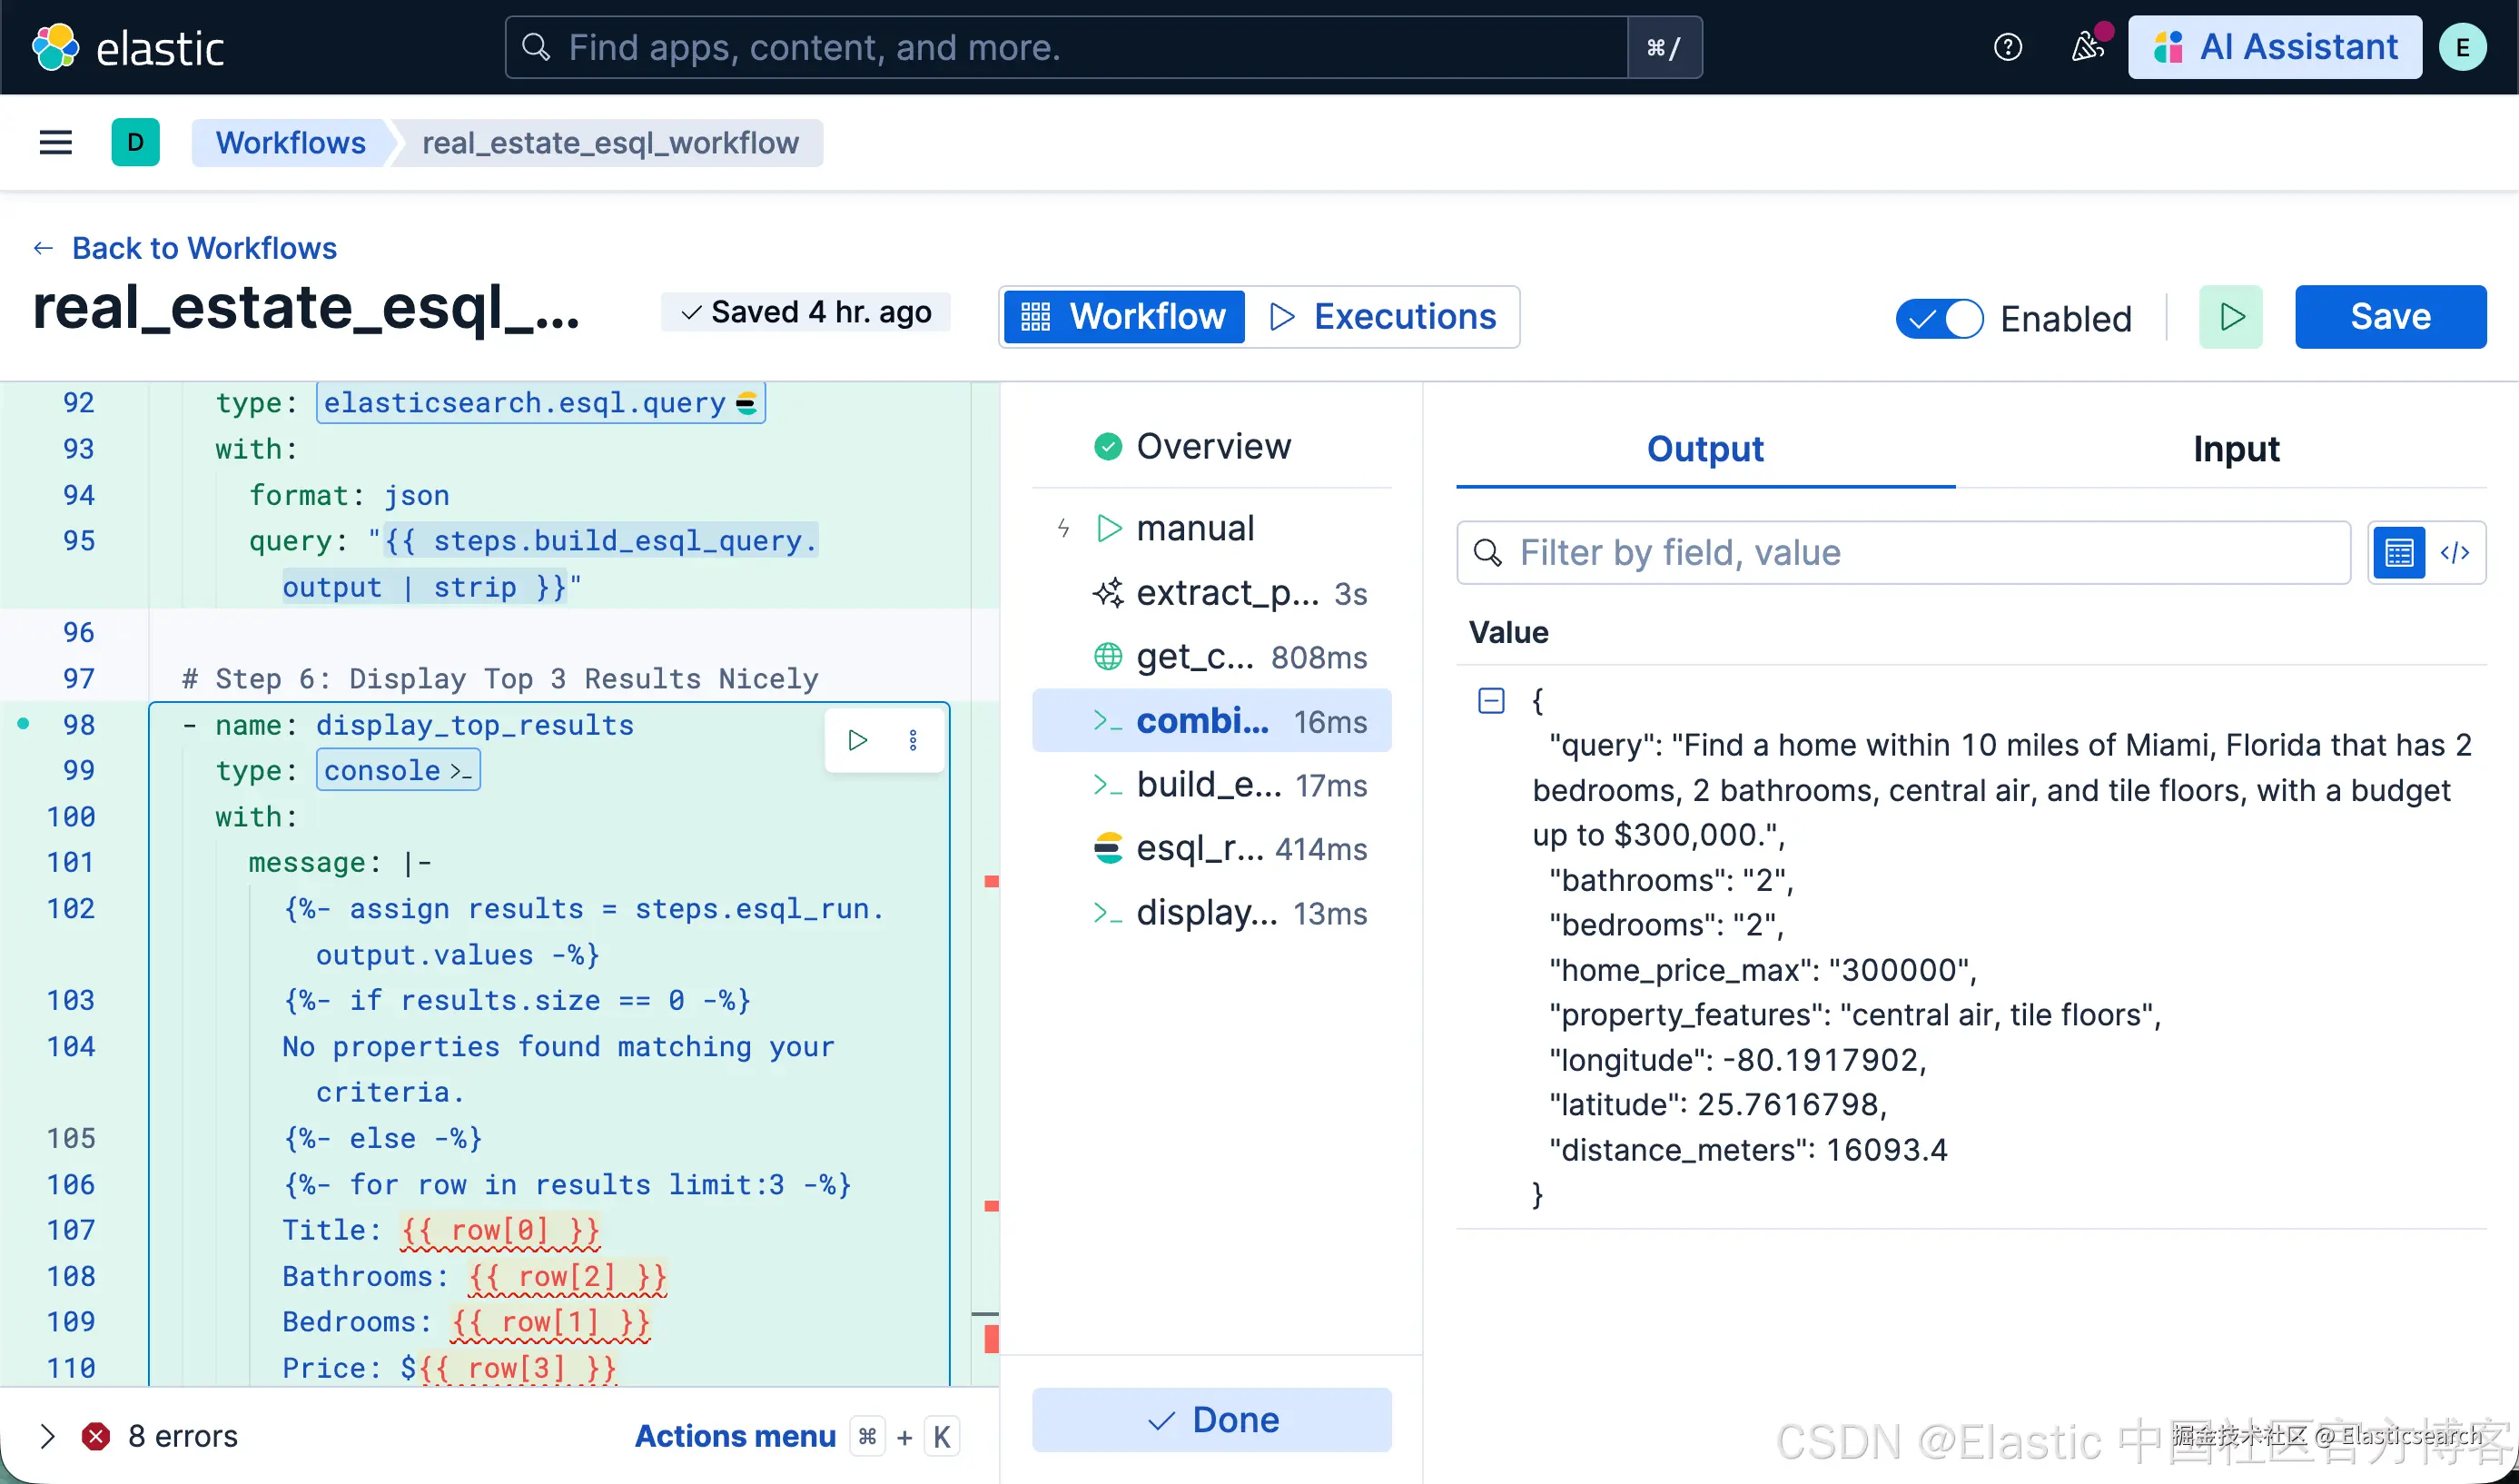2519x1484 pixels.
Task: Open the Actions menu
Action: tap(735, 1436)
